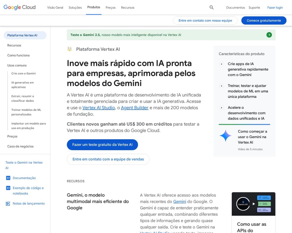Click 'Vídeo de 5 minutos' caption

(250, 149)
